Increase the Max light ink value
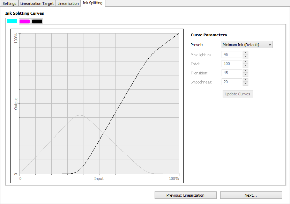Image resolution: width=290 pixels, height=204 pixels. coord(245,53)
